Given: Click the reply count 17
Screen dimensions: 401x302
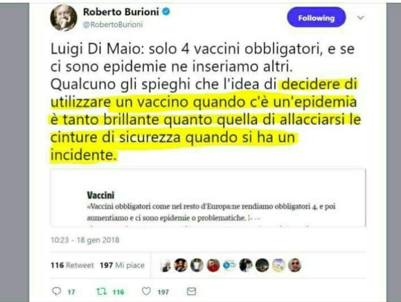Looking at the screenshot, I should (x=72, y=292).
